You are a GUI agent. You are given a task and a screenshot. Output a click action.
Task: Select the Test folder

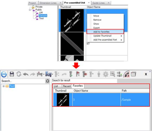[x=41, y=18]
